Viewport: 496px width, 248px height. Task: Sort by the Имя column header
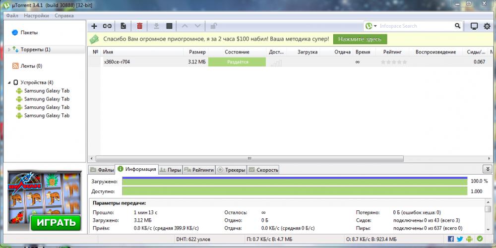[x=142, y=52]
